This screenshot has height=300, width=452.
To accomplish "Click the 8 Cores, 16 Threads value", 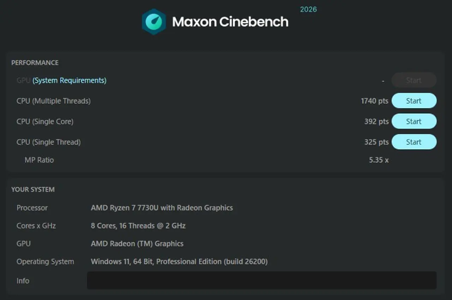I will (138, 226).
